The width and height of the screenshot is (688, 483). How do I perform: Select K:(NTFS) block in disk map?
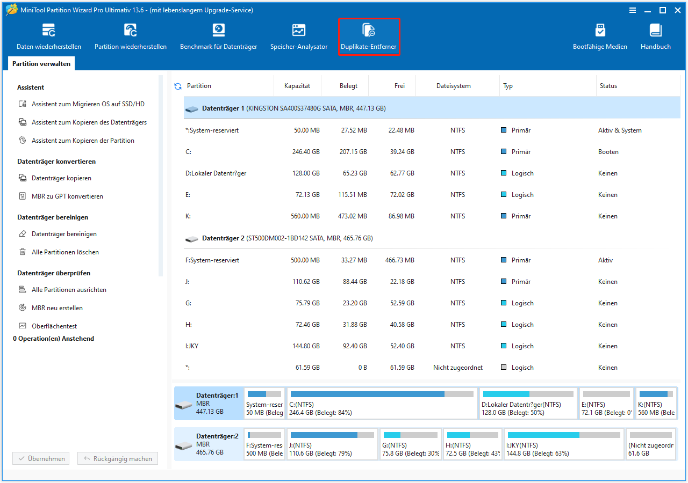pyautogui.click(x=656, y=403)
